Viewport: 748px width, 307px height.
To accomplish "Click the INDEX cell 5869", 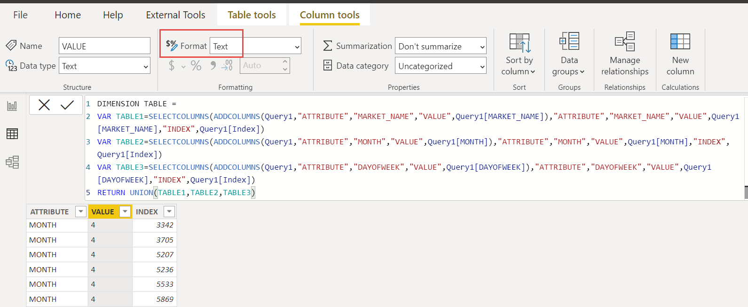I will pyautogui.click(x=155, y=299).
